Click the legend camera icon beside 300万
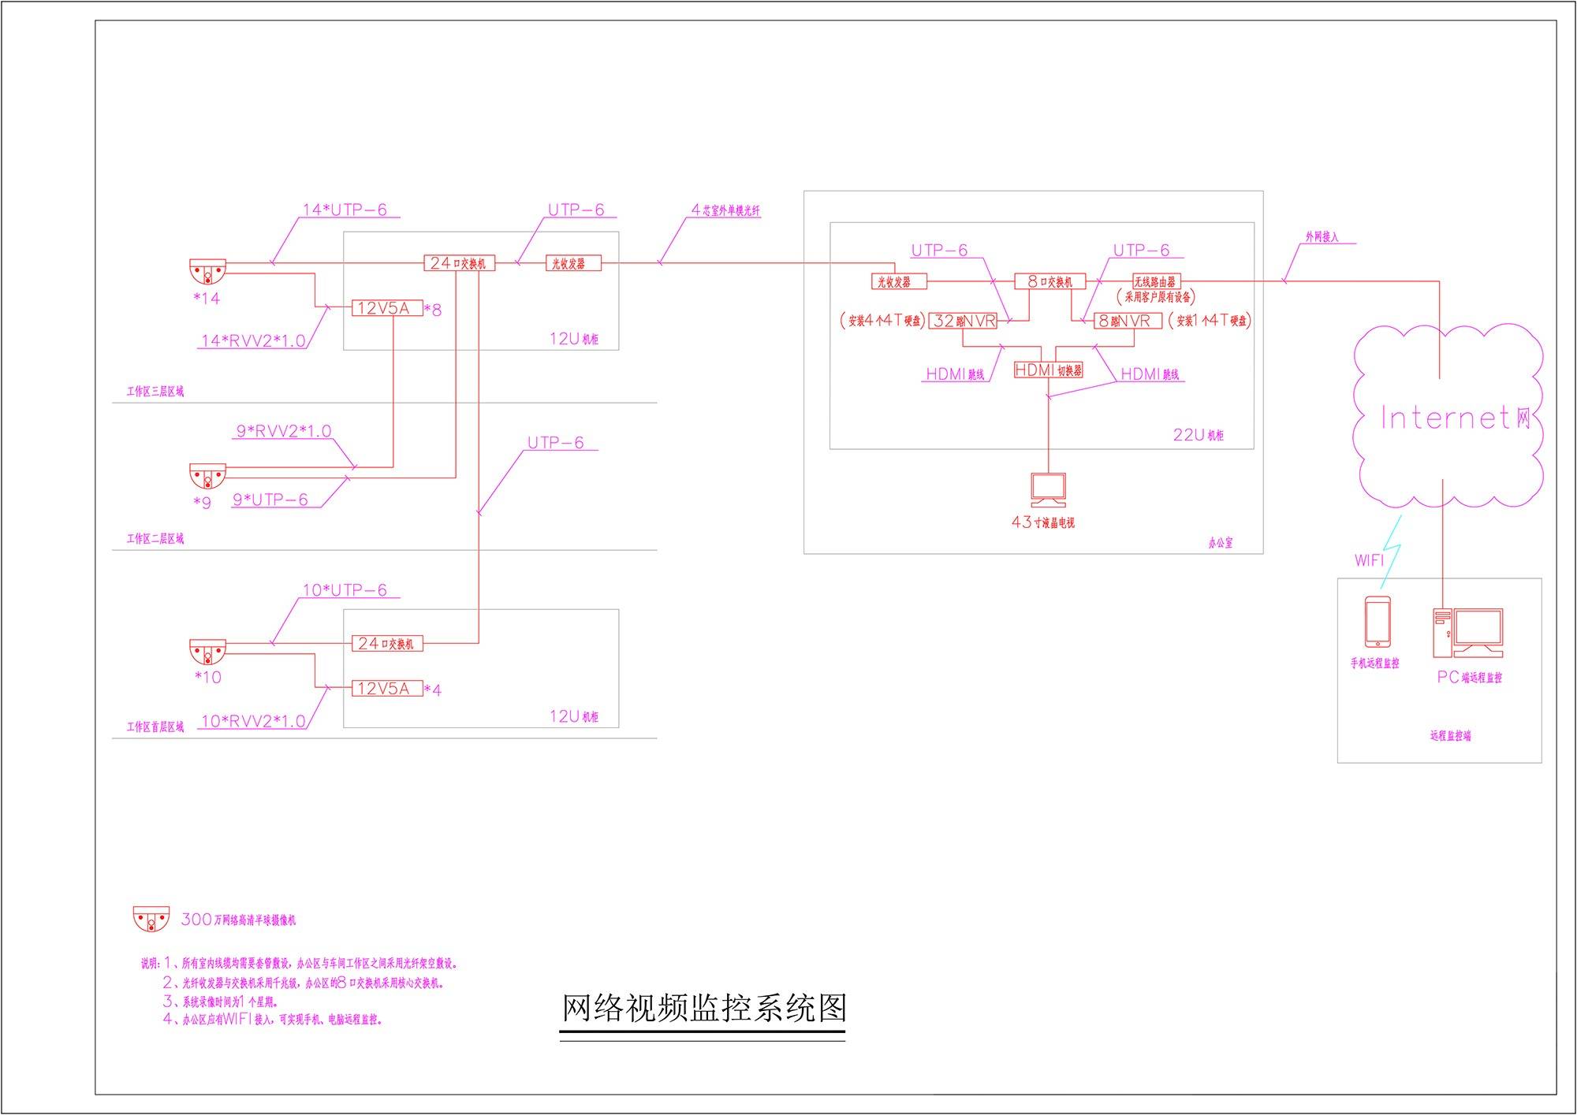The height and width of the screenshot is (1115, 1577). (x=151, y=920)
